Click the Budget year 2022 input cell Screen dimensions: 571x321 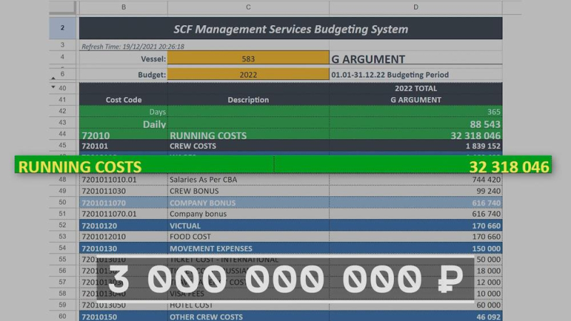pos(248,74)
